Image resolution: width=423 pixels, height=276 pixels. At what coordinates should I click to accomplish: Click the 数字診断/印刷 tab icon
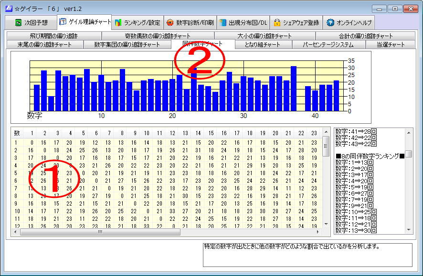pyautogui.click(x=170, y=22)
